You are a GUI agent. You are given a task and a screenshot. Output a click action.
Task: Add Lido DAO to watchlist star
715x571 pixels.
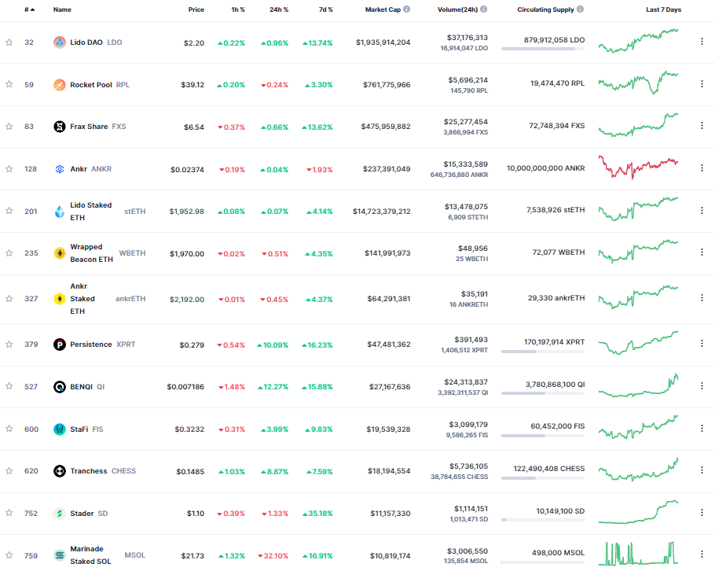[9, 42]
